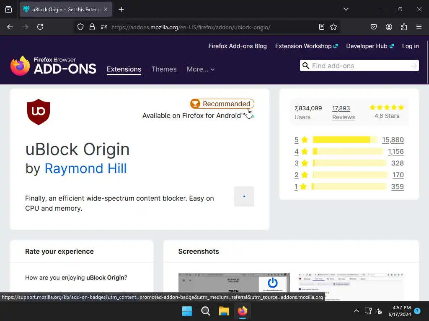
Task: Click the page vertical scrollbar
Action: [427, 63]
